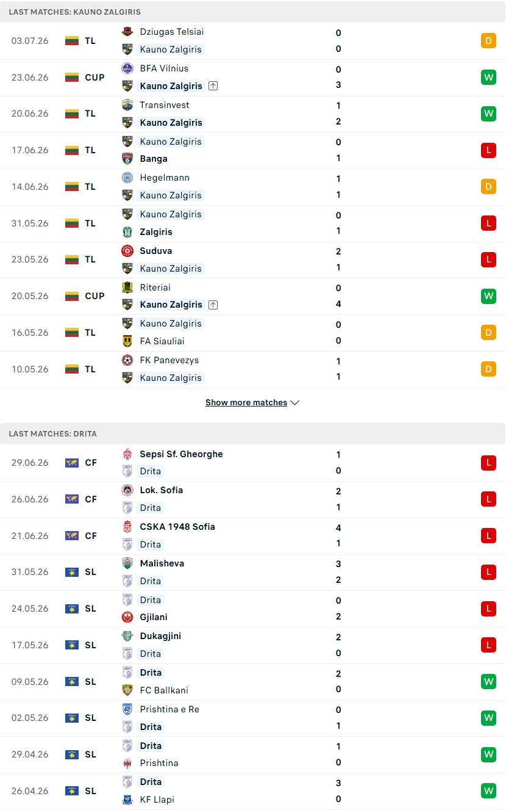Click the BFA Vilnius team logo

[x=127, y=68]
